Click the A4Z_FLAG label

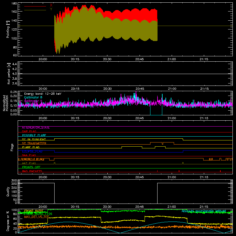(x=29, y=163)
